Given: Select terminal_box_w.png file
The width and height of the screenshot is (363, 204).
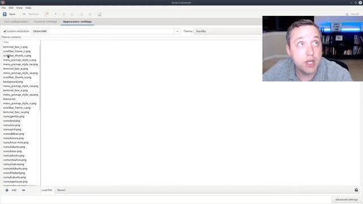Looking at the screenshot, I should pos(15,69).
